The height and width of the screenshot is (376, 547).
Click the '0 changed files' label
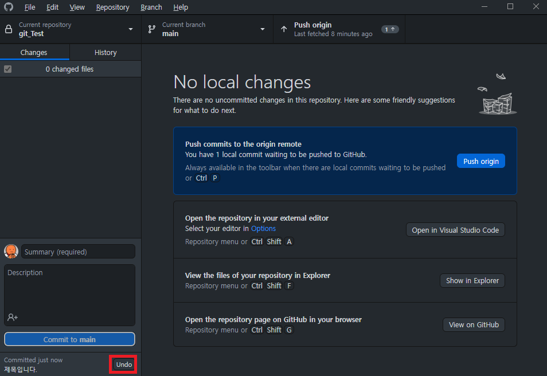[x=69, y=69]
